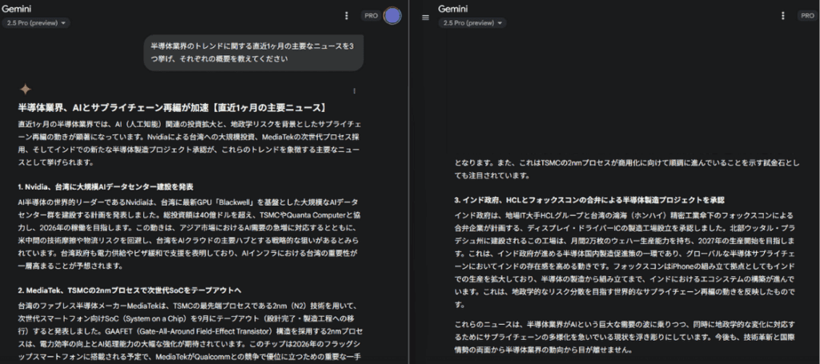The image size is (820, 364).
Task: Click the closing paragraph starting これらのニュースは
Action: click(x=625, y=337)
